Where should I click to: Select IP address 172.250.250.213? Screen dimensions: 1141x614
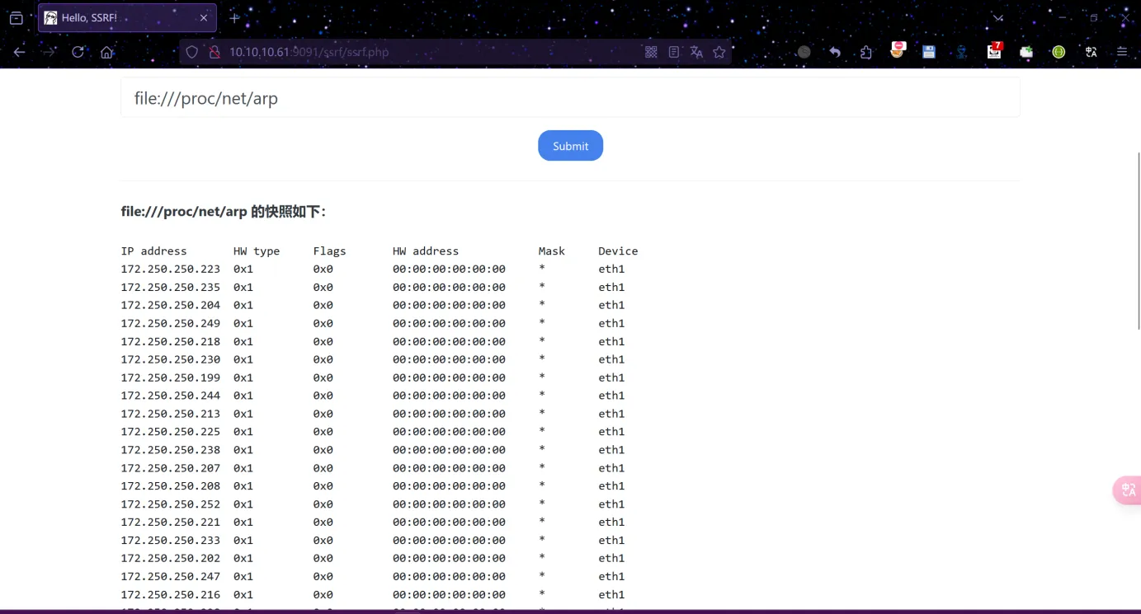click(x=171, y=414)
